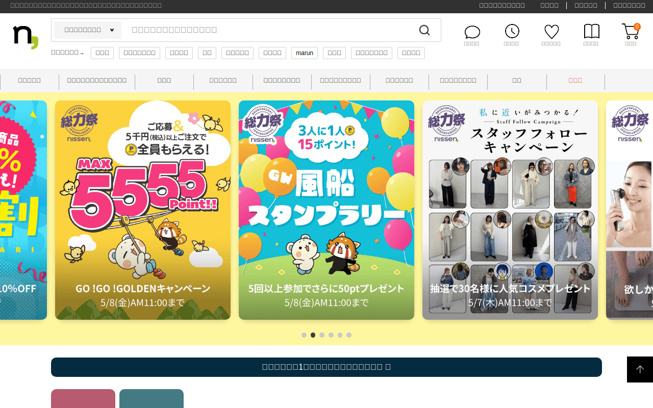Select the fifth carousel pagination dot
The image size is (653, 408).
click(x=340, y=335)
